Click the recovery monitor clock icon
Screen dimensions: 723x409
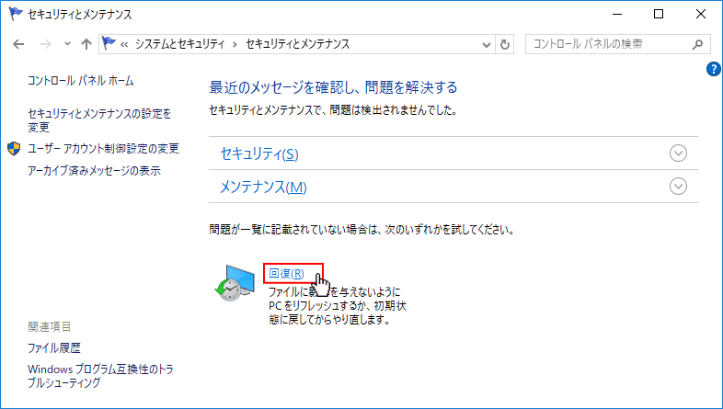[x=235, y=283]
